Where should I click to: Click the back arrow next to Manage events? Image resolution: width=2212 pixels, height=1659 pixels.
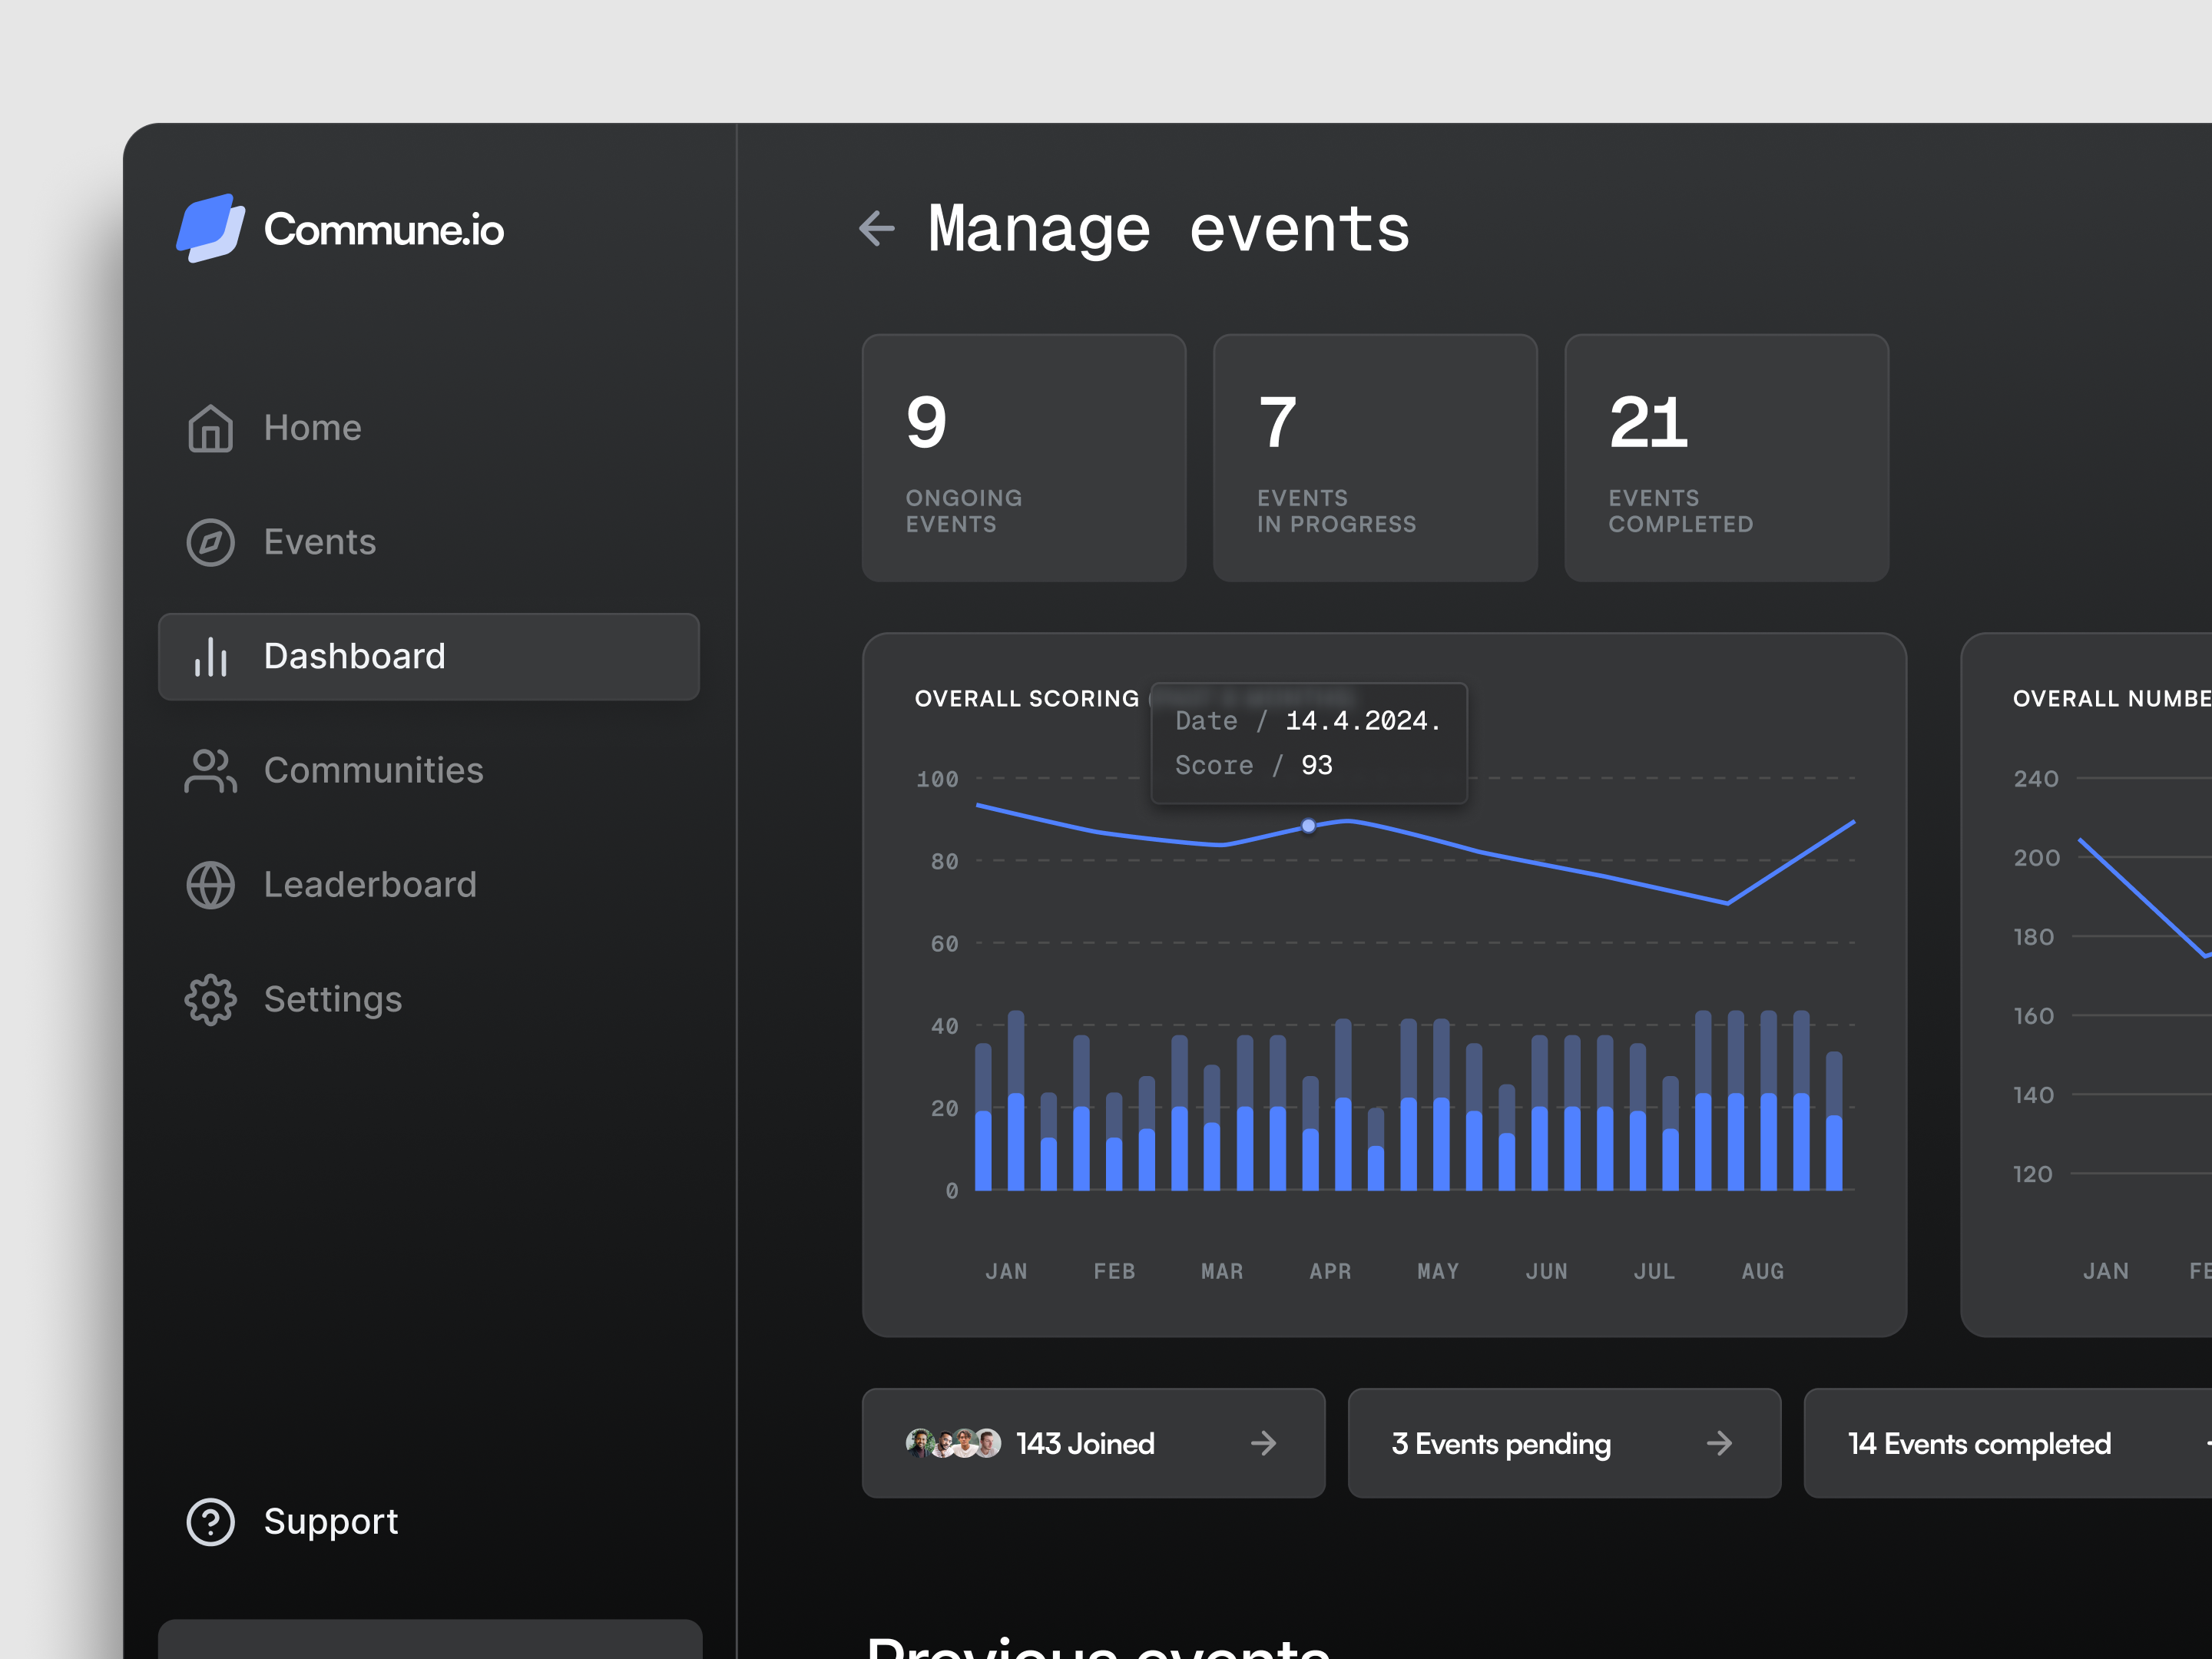point(877,229)
